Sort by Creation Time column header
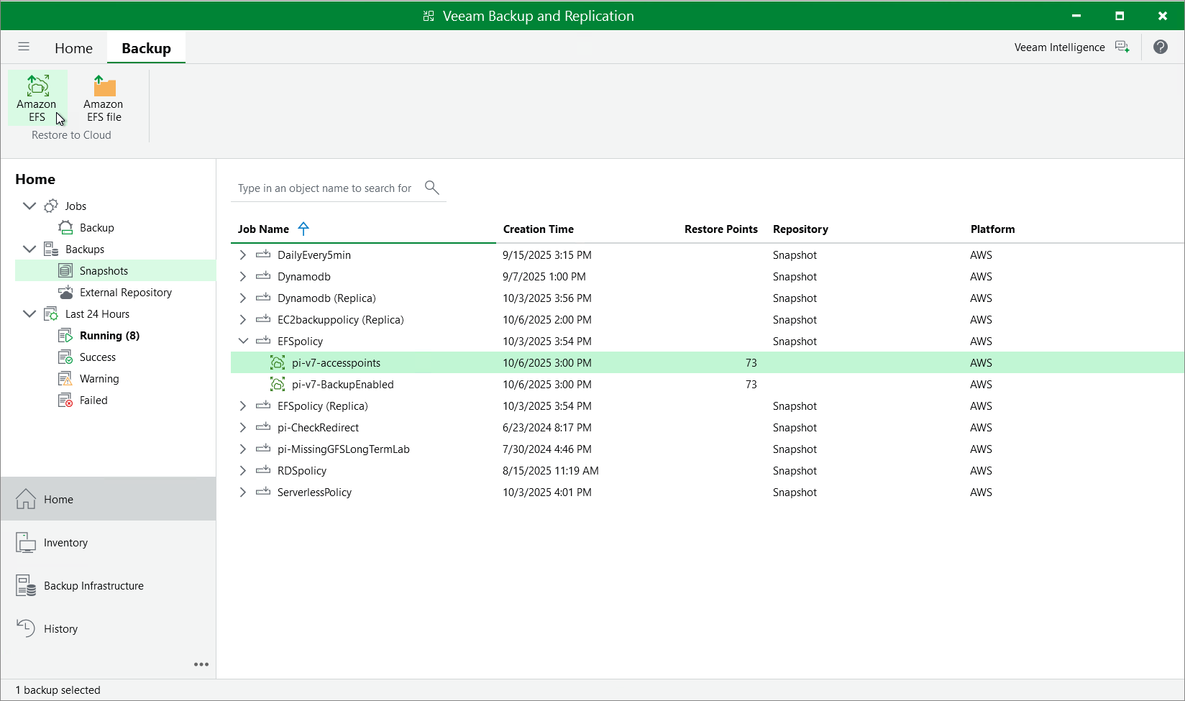The width and height of the screenshot is (1185, 701). pos(539,229)
